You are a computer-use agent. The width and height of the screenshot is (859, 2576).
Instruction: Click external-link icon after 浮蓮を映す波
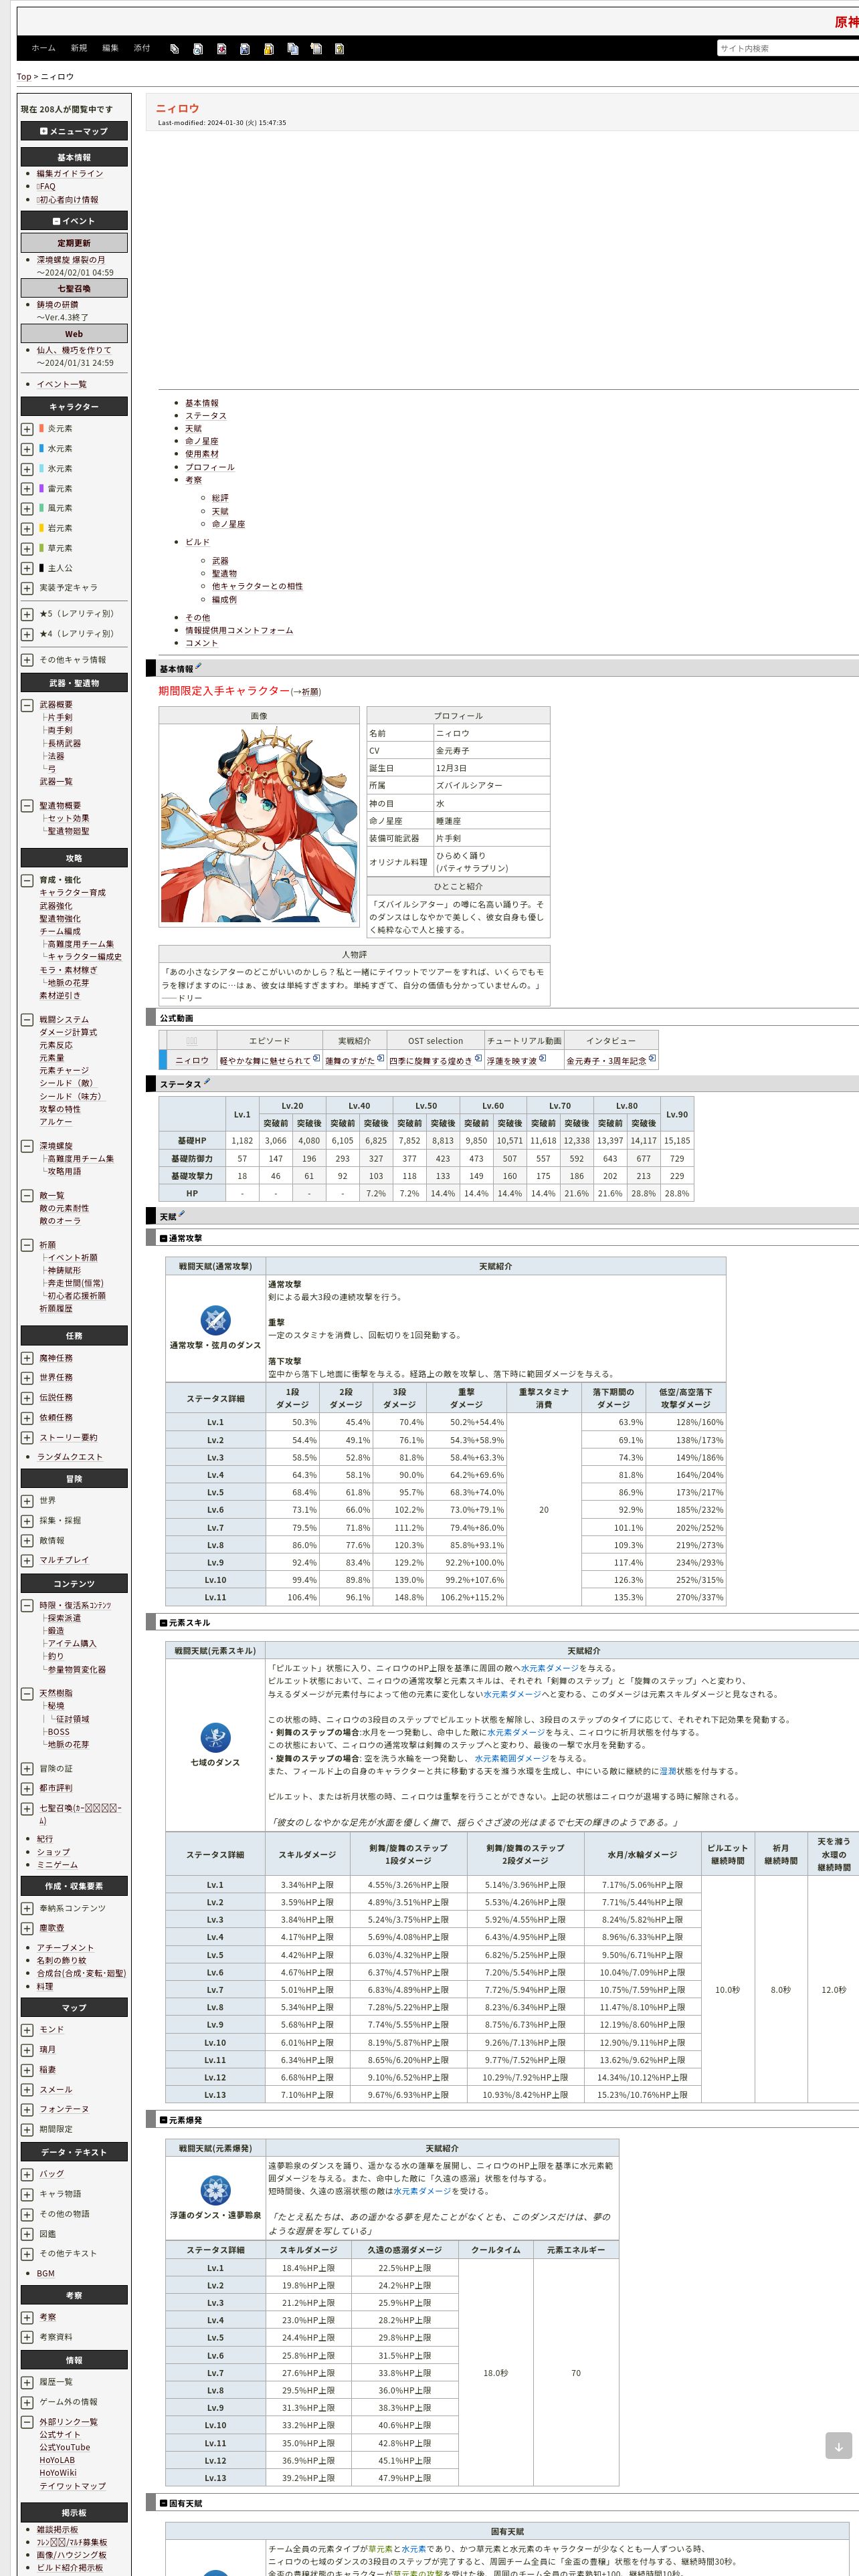click(542, 1058)
